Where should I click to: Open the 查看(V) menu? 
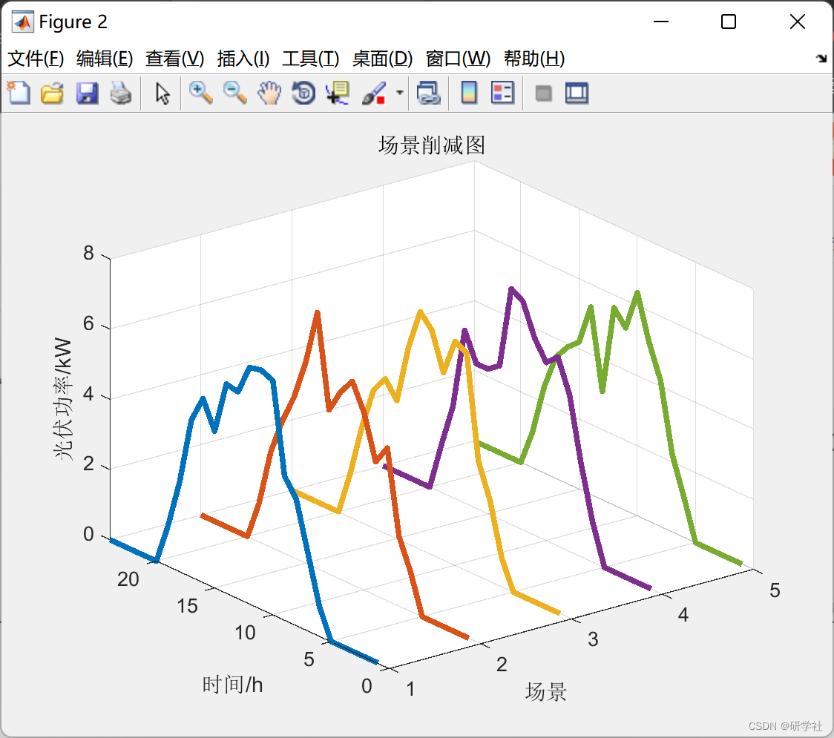click(x=175, y=59)
